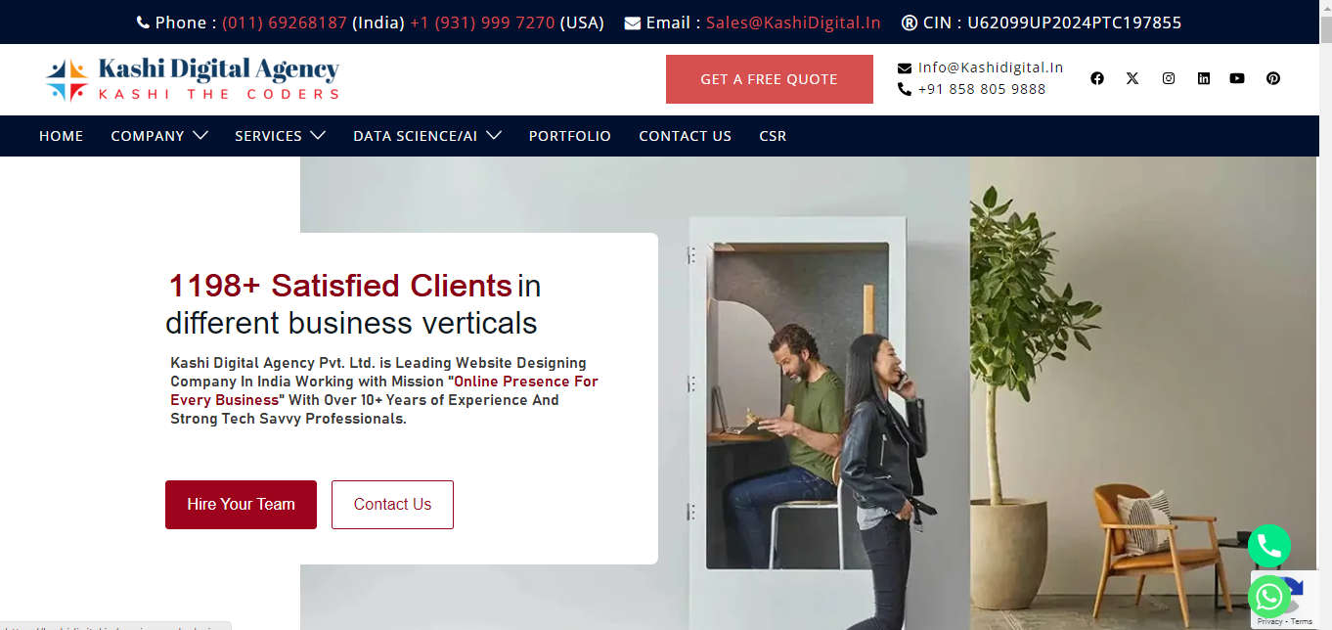1332x630 pixels.
Task: Open the YouTube social icon
Action: 1237,78
